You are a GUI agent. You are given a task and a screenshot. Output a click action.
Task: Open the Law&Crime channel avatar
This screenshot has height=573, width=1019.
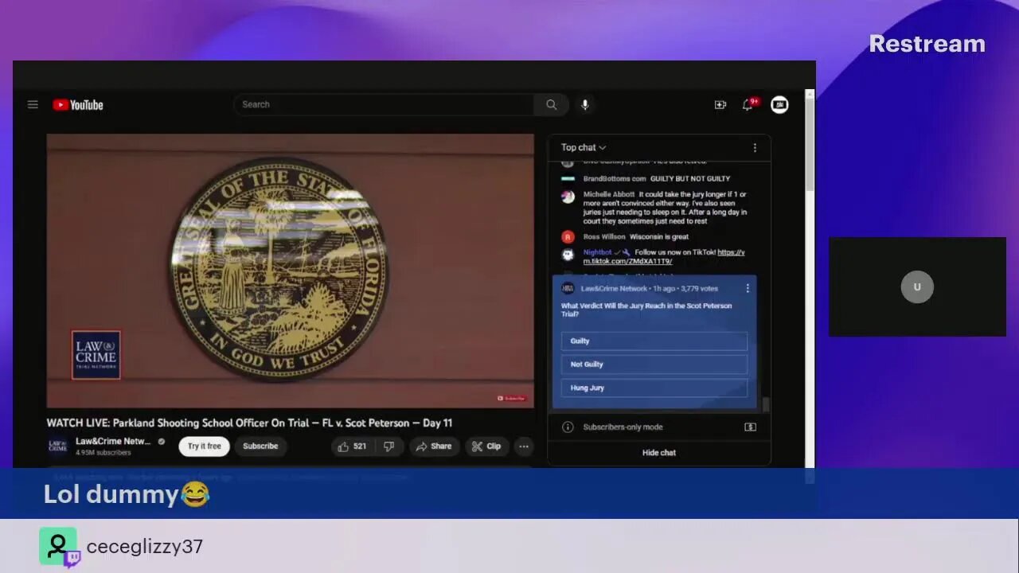click(57, 446)
